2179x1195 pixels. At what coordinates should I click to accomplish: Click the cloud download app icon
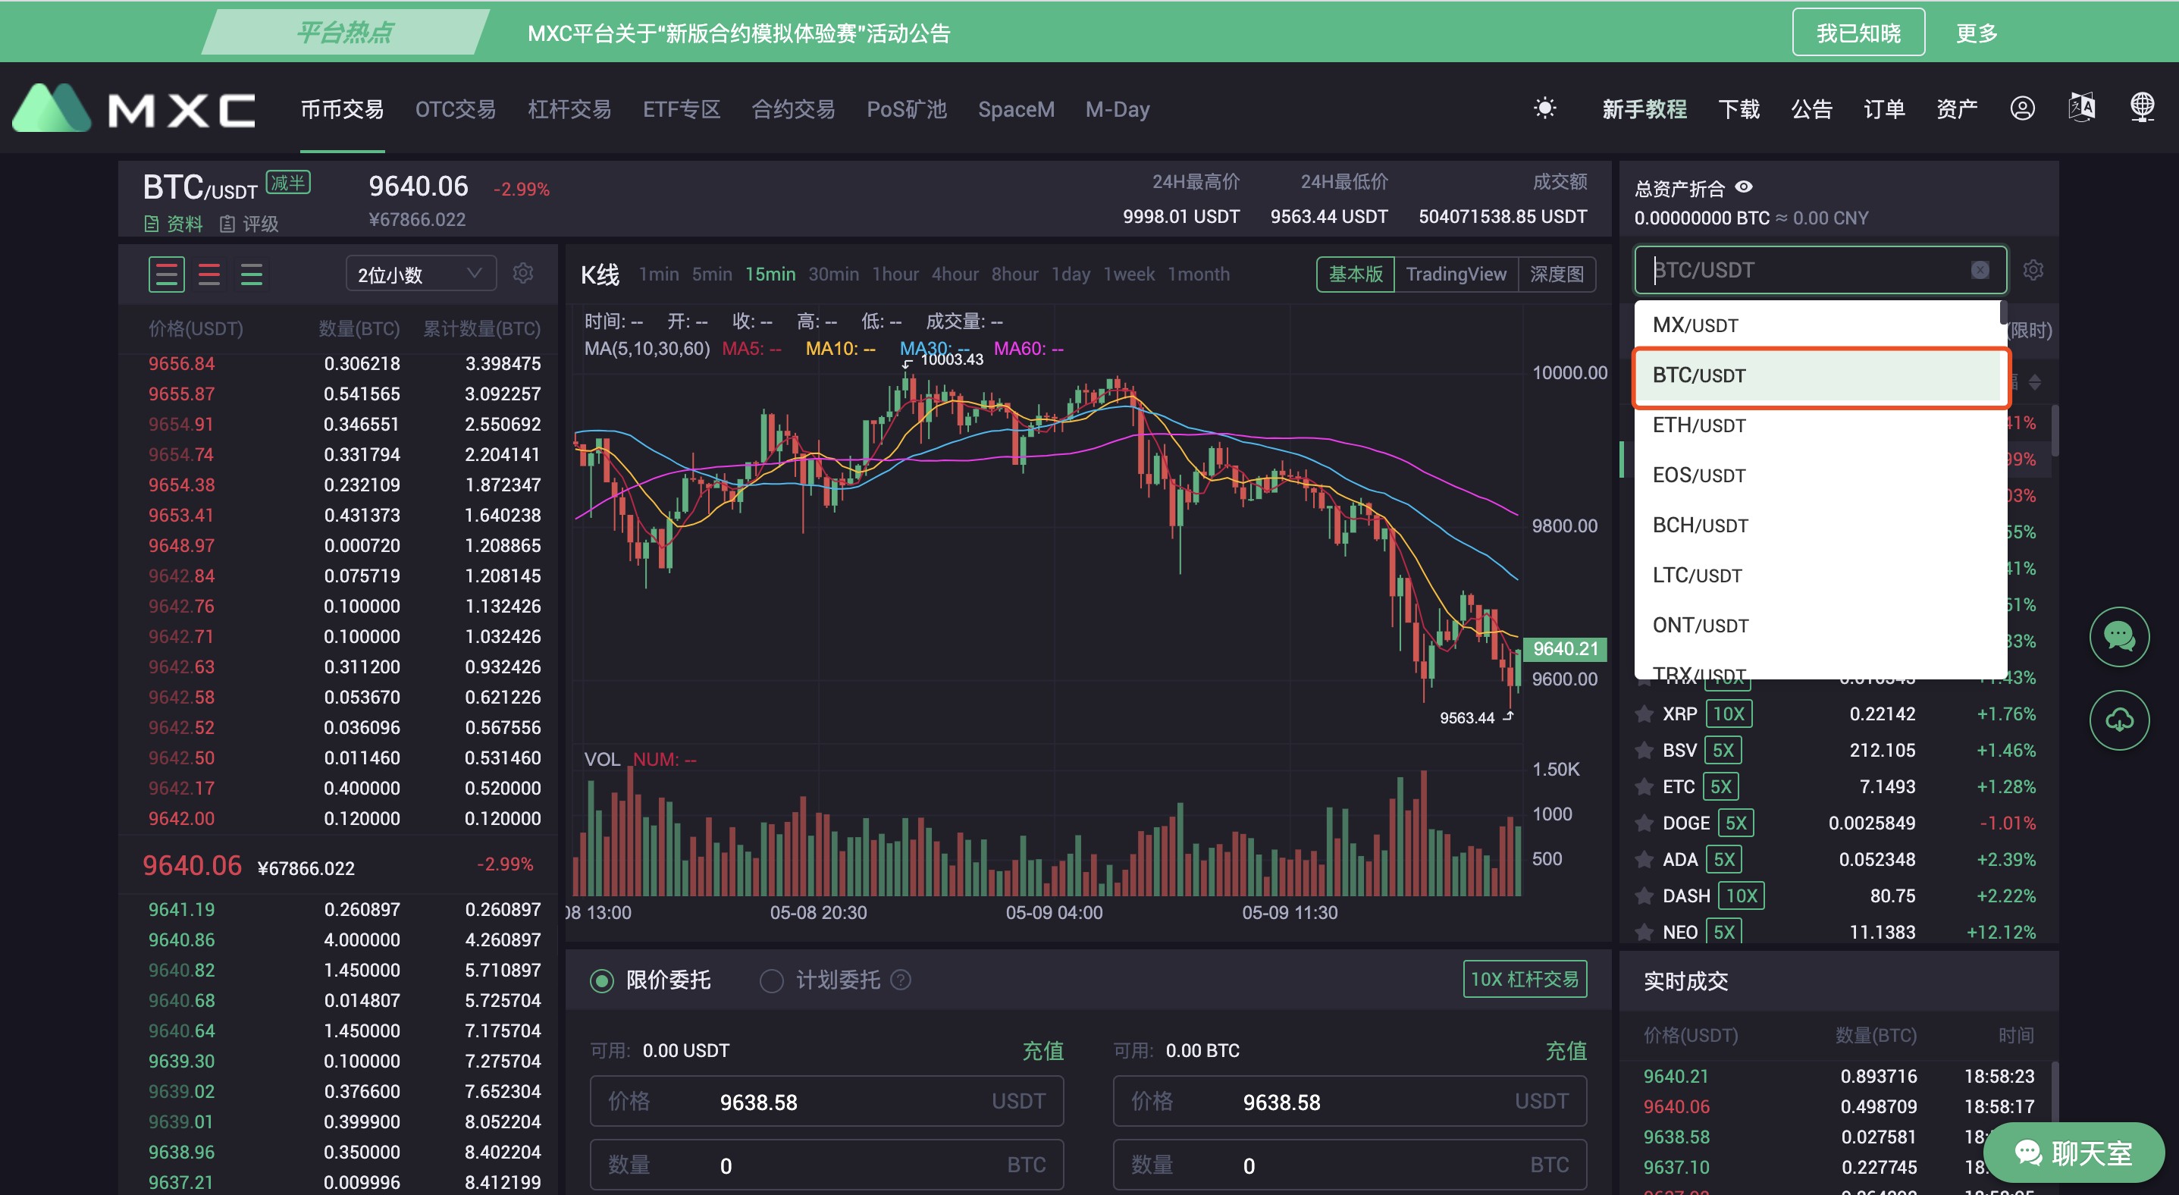(2119, 720)
